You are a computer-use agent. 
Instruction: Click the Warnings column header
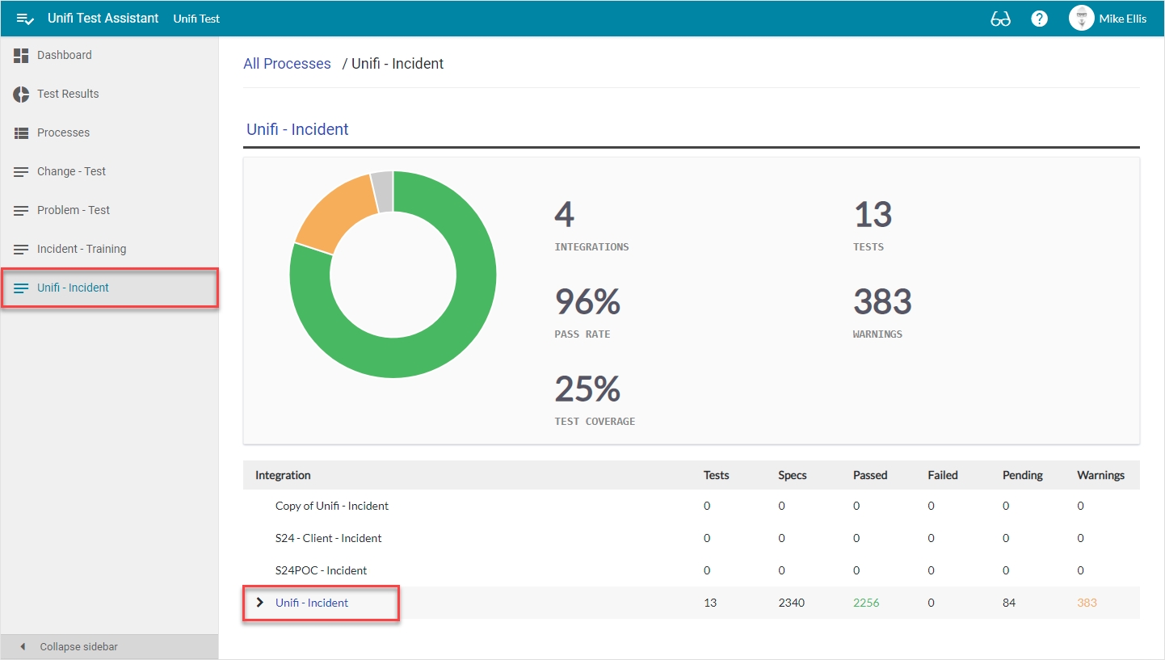tap(1100, 475)
